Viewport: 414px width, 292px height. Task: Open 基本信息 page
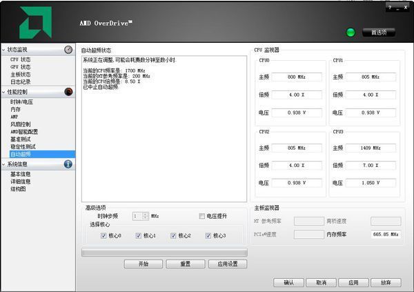coord(20,174)
